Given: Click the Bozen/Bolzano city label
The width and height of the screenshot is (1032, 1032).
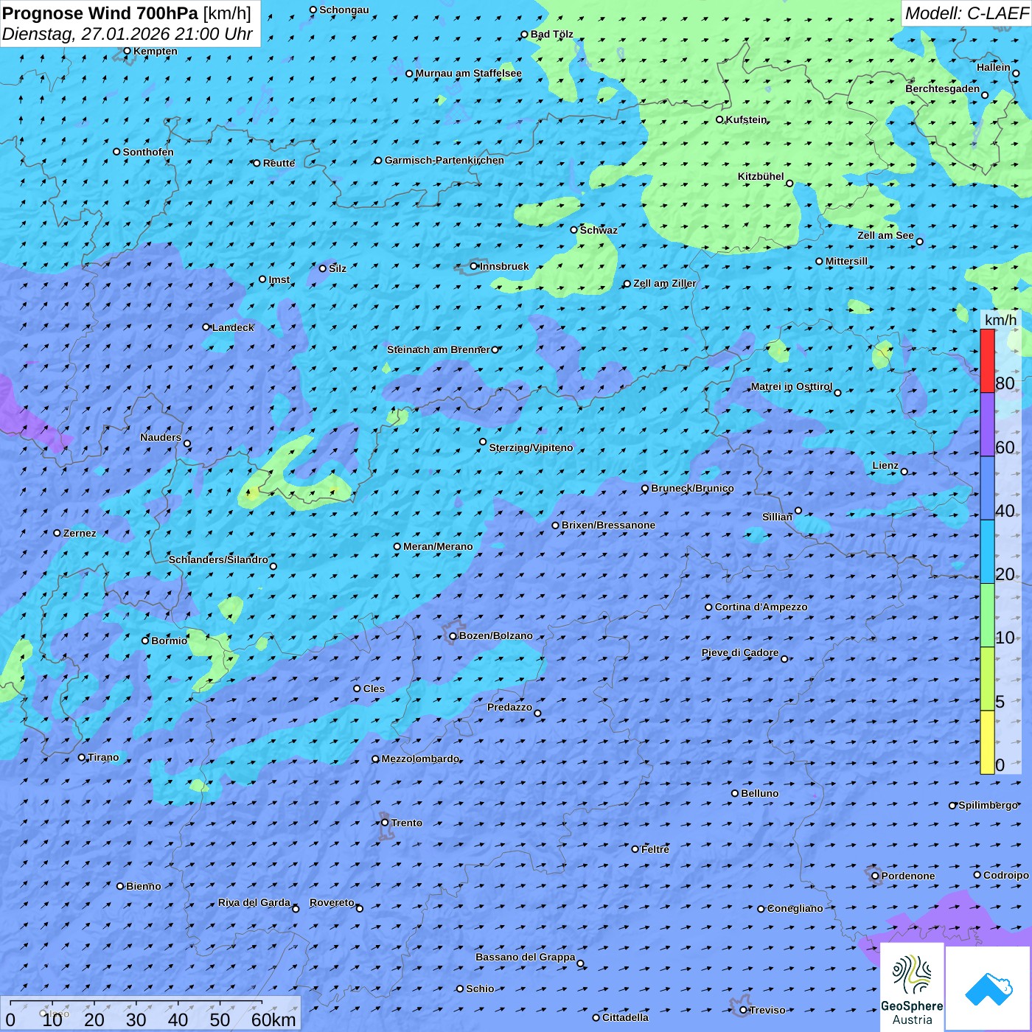Looking at the screenshot, I should click(495, 635).
